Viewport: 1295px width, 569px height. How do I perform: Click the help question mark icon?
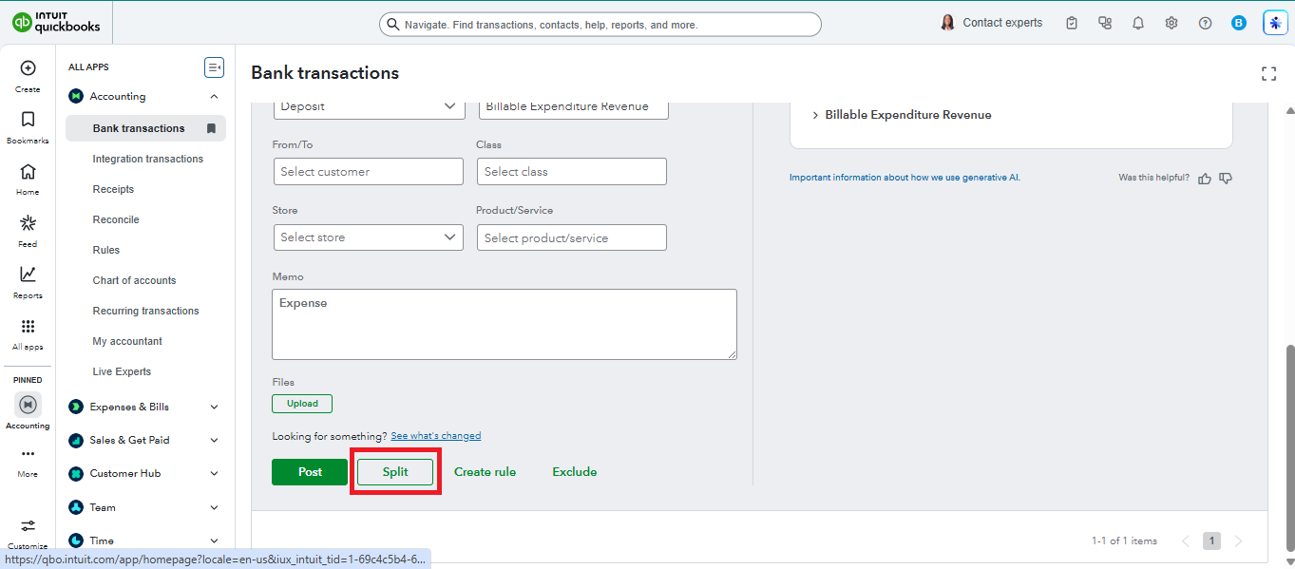point(1205,23)
